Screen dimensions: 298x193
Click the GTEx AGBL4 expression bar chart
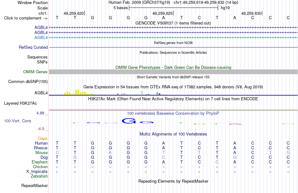108,92
